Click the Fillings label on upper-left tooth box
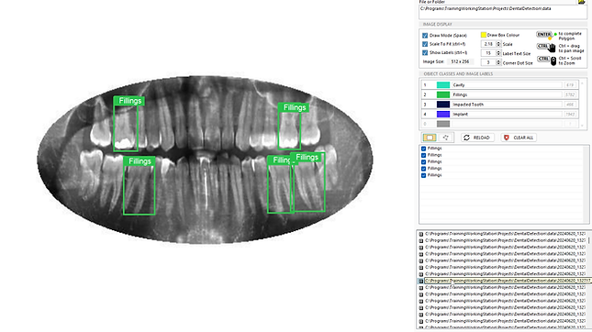 coord(129,101)
